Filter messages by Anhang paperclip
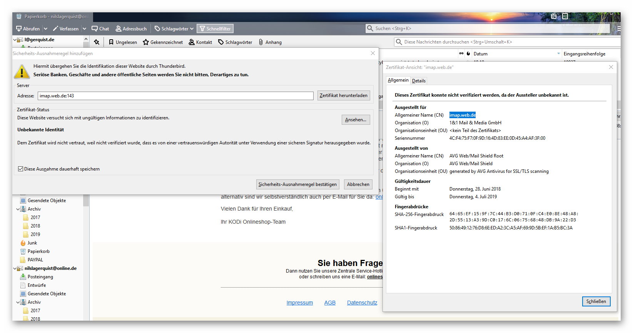This screenshot has width=633, height=333. [270, 42]
